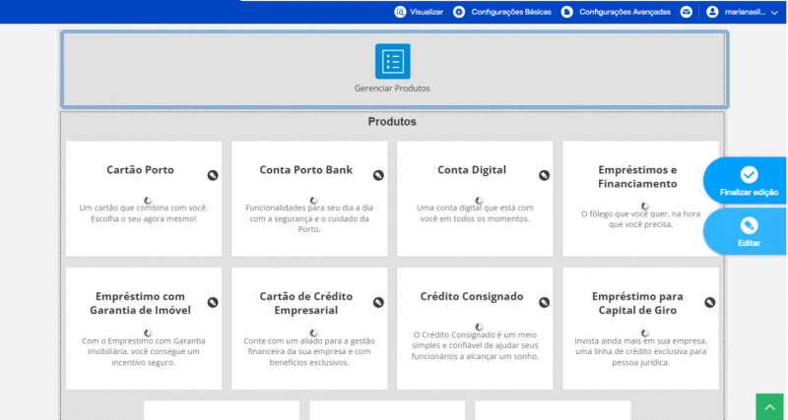Click text 'Uma conta digital que está com você'
The width and height of the screenshot is (788, 420).
point(475,212)
